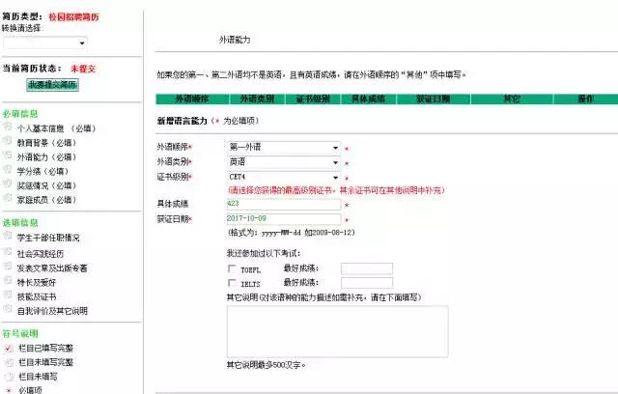Click status icon beside 奖惩情况
618x394 pixels.
(7, 183)
